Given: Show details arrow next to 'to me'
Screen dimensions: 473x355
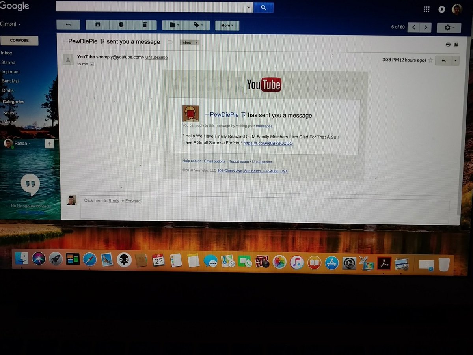Looking at the screenshot, I should click(x=92, y=64).
